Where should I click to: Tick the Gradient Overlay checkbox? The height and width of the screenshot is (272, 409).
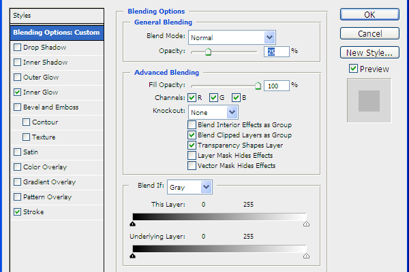[18, 182]
